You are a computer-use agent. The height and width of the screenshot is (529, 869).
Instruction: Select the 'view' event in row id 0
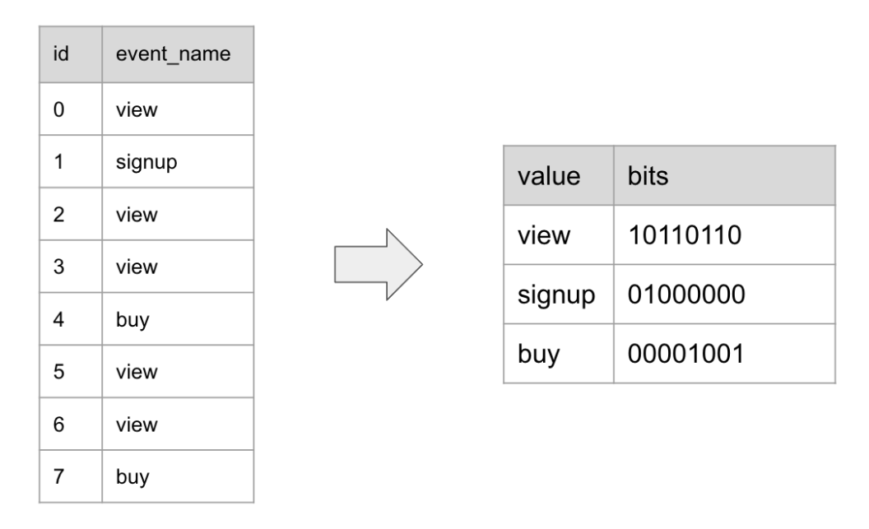pyautogui.click(x=136, y=109)
